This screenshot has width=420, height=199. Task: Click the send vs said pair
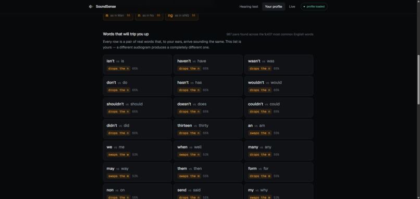tap(208, 192)
